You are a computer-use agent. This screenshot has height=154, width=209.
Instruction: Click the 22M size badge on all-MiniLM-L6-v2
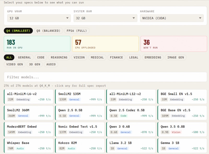(11, 100)
